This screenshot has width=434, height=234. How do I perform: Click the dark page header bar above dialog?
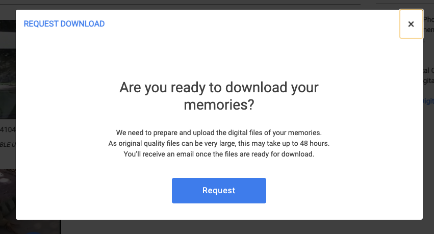(x=180, y=2)
